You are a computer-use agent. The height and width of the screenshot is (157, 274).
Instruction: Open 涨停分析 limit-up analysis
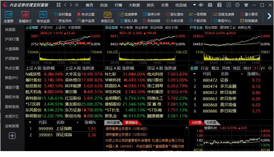coord(151,14)
